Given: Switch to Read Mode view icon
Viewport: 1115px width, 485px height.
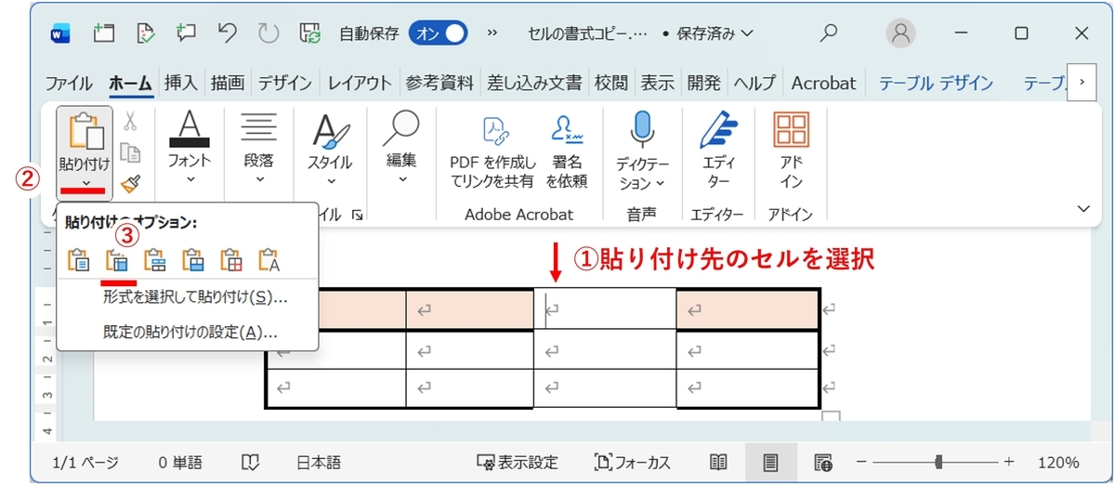Looking at the screenshot, I should click(x=718, y=462).
